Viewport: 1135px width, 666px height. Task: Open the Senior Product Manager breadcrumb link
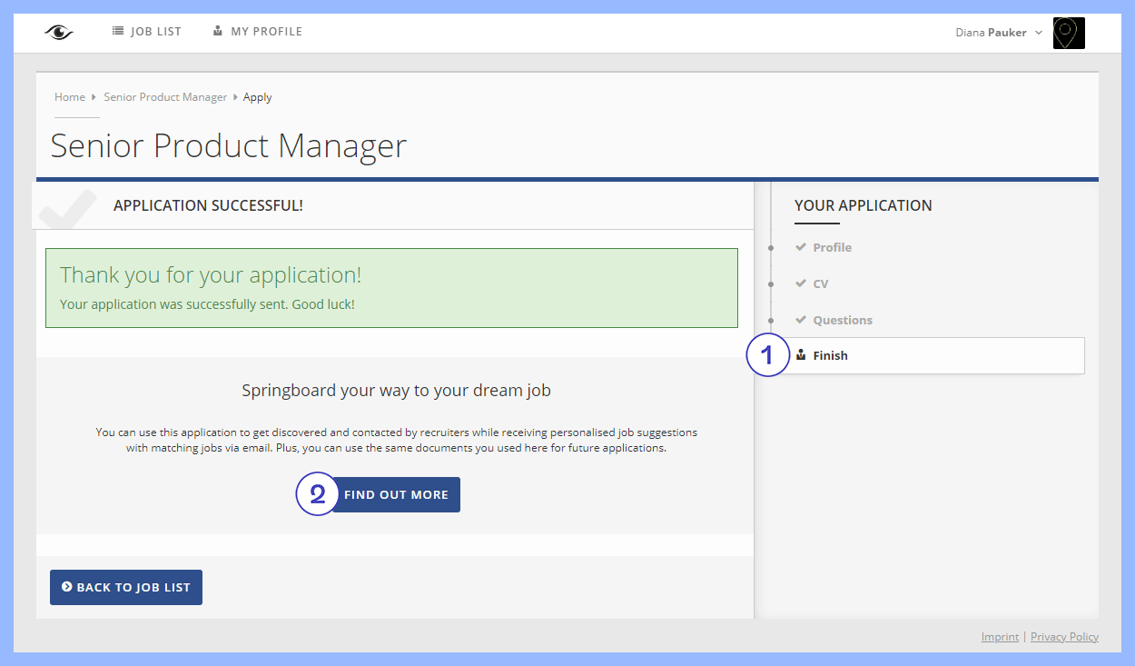165,97
